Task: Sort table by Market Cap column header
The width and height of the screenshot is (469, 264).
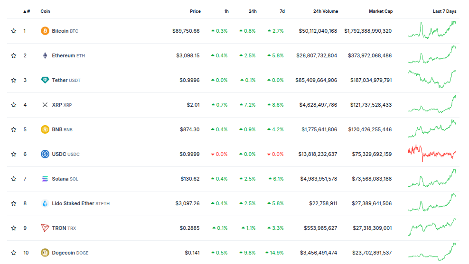Action: (x=380, y=11)
